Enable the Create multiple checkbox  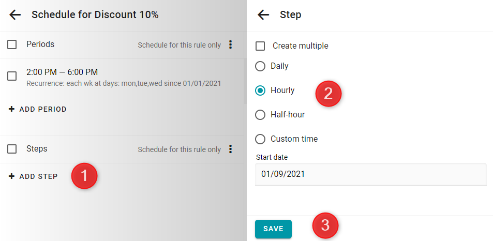pos(260,46)
